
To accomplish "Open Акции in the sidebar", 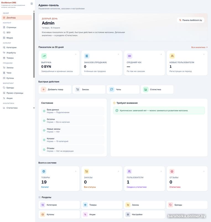I will click(x=17, y=98).
